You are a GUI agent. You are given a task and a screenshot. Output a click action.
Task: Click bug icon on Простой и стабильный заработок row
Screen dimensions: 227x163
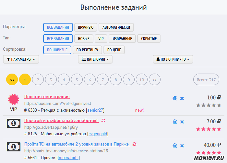175,122
